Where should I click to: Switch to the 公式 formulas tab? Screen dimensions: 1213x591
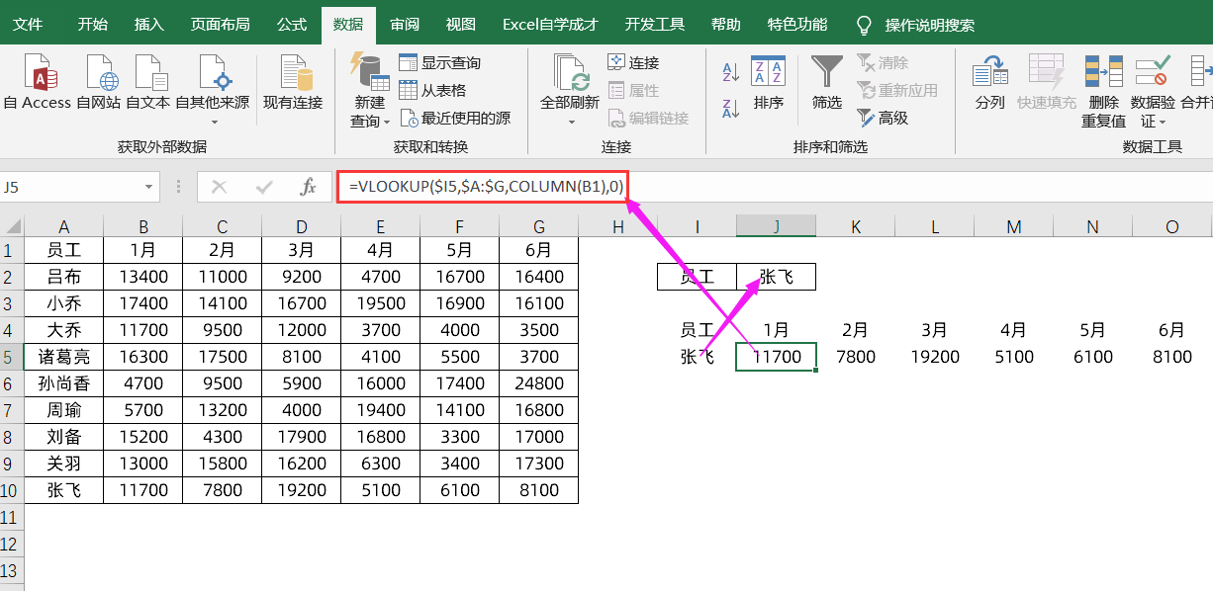292,24
